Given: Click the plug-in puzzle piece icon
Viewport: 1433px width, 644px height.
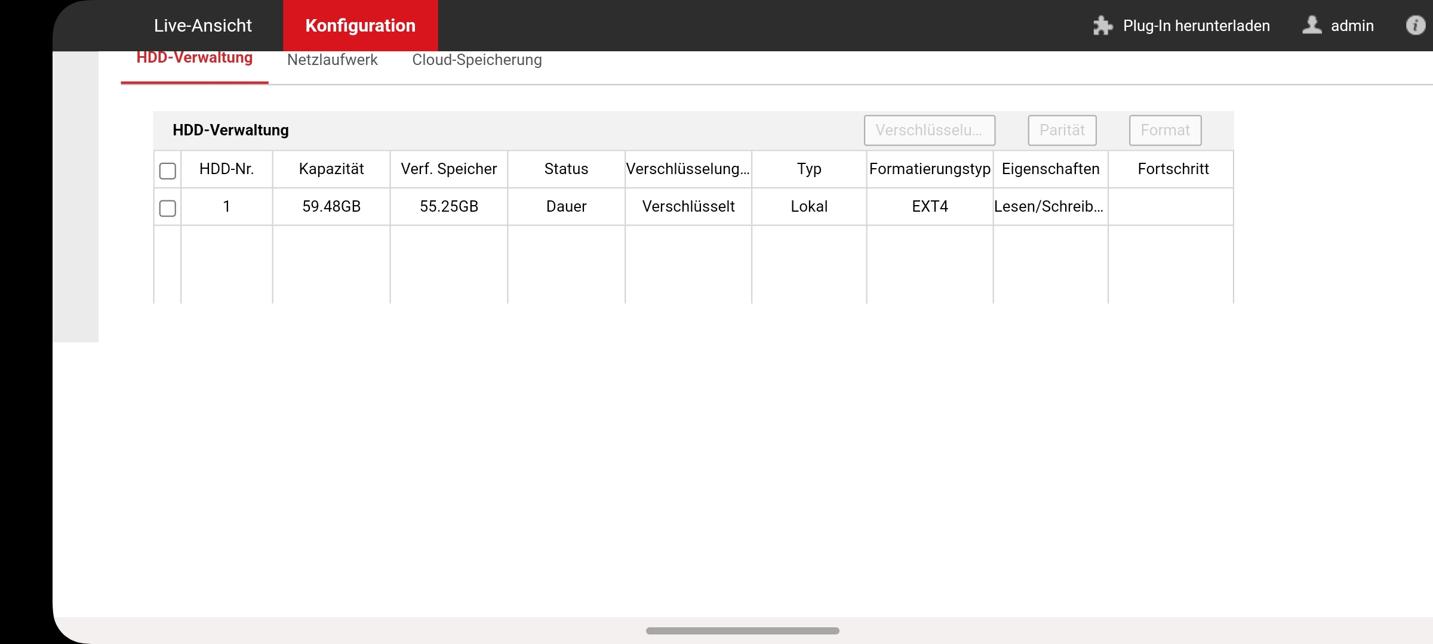Looking at the screenshot, I should (1102, 26).
